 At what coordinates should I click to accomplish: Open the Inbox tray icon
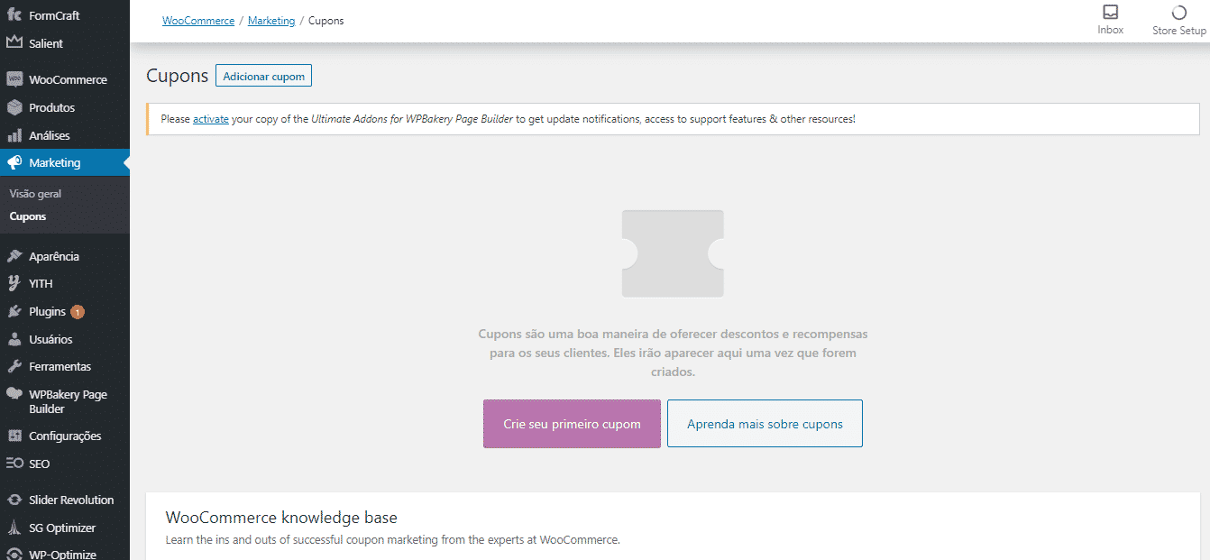(x=1111, y=13)
